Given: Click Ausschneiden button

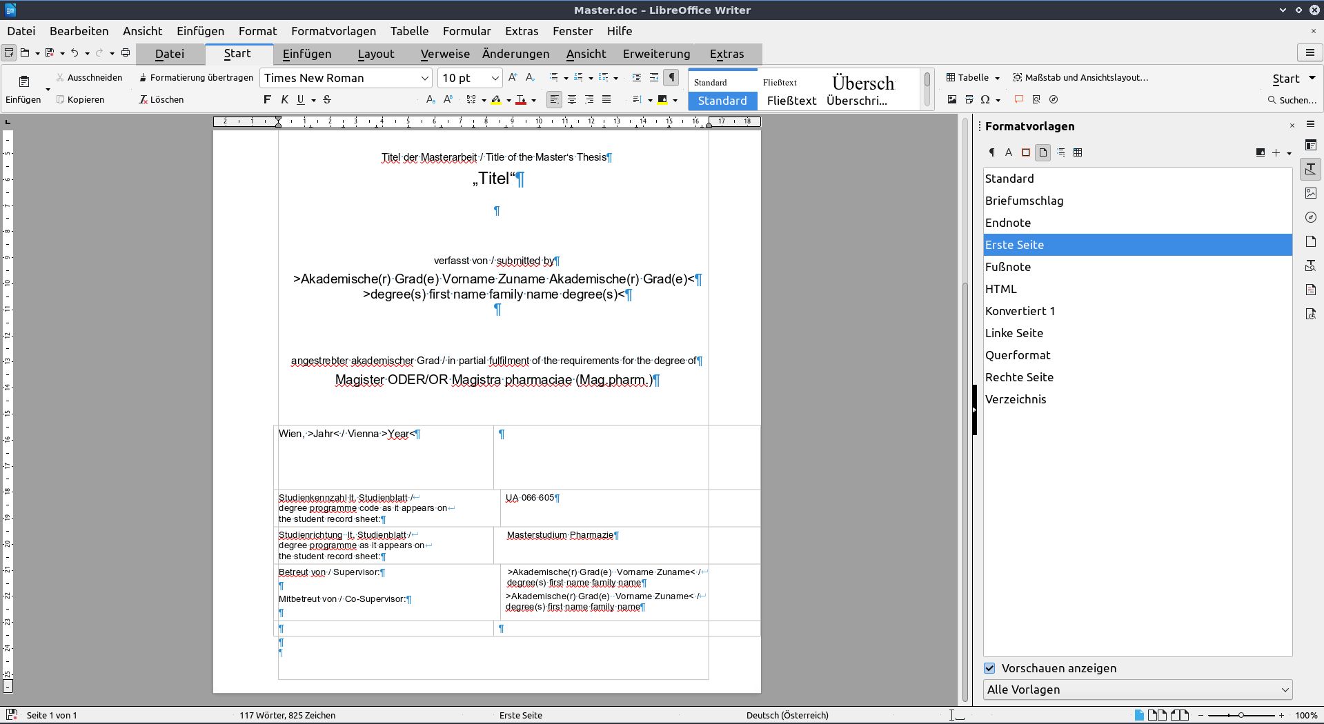Looking at the screenshot, I should (89, 77).
